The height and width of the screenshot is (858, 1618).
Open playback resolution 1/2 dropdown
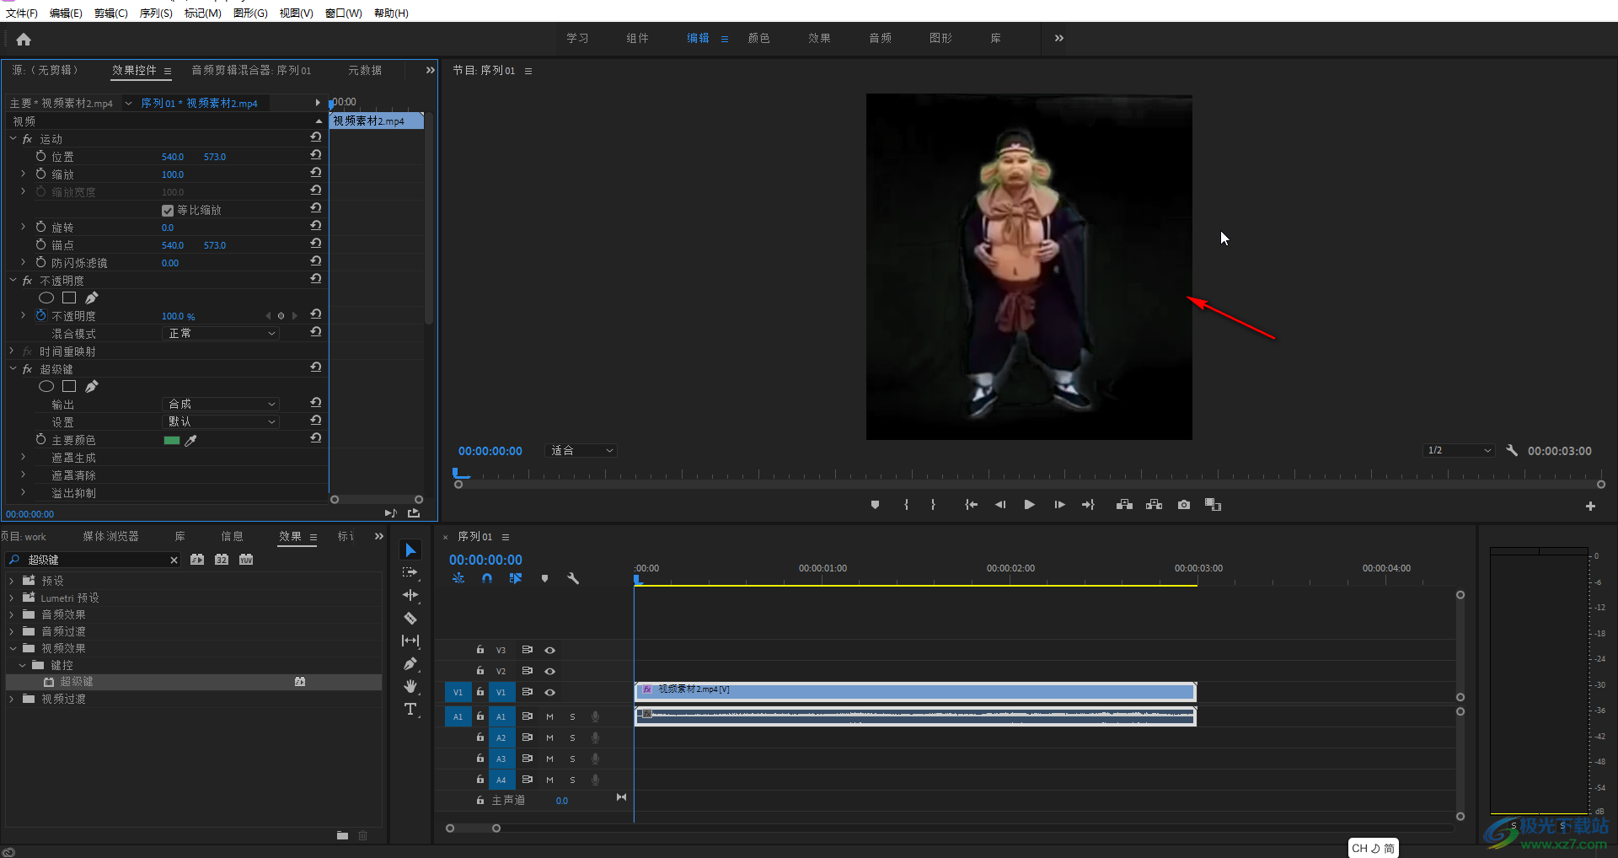coord(1460,451)
